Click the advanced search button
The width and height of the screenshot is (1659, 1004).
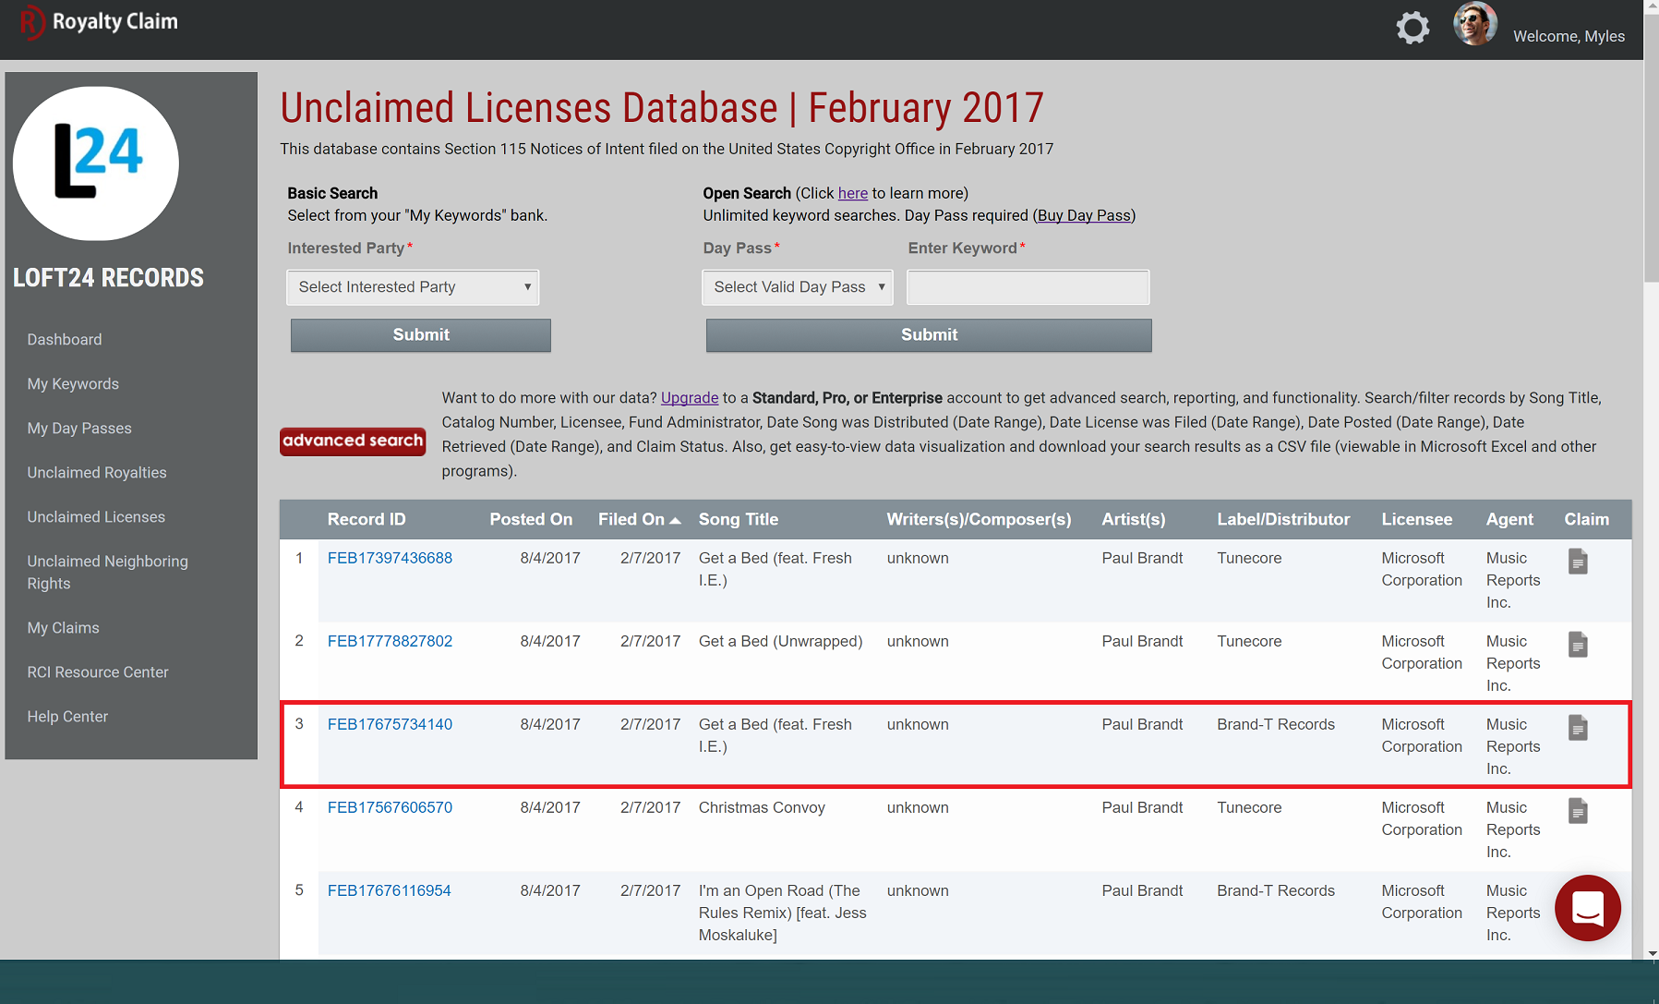point(353,442)
